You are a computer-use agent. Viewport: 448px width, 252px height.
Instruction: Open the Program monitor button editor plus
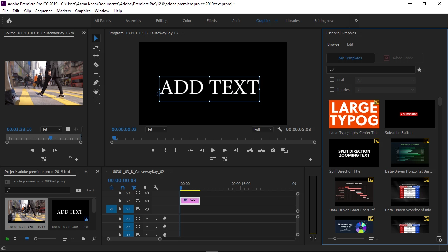[310, 160]
